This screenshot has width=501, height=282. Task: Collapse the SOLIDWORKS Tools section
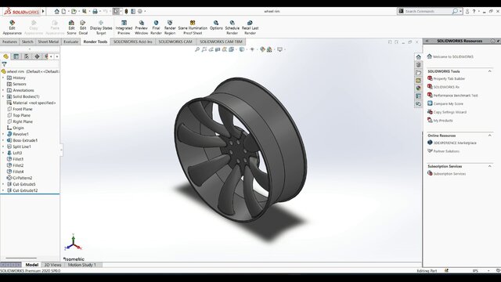click(489, 71)
